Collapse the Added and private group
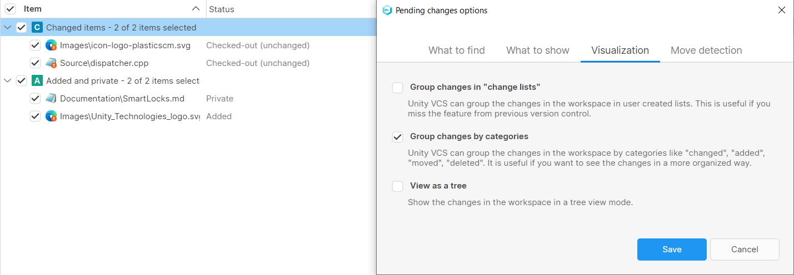The image size is (794, 275). tap(7, 81)
